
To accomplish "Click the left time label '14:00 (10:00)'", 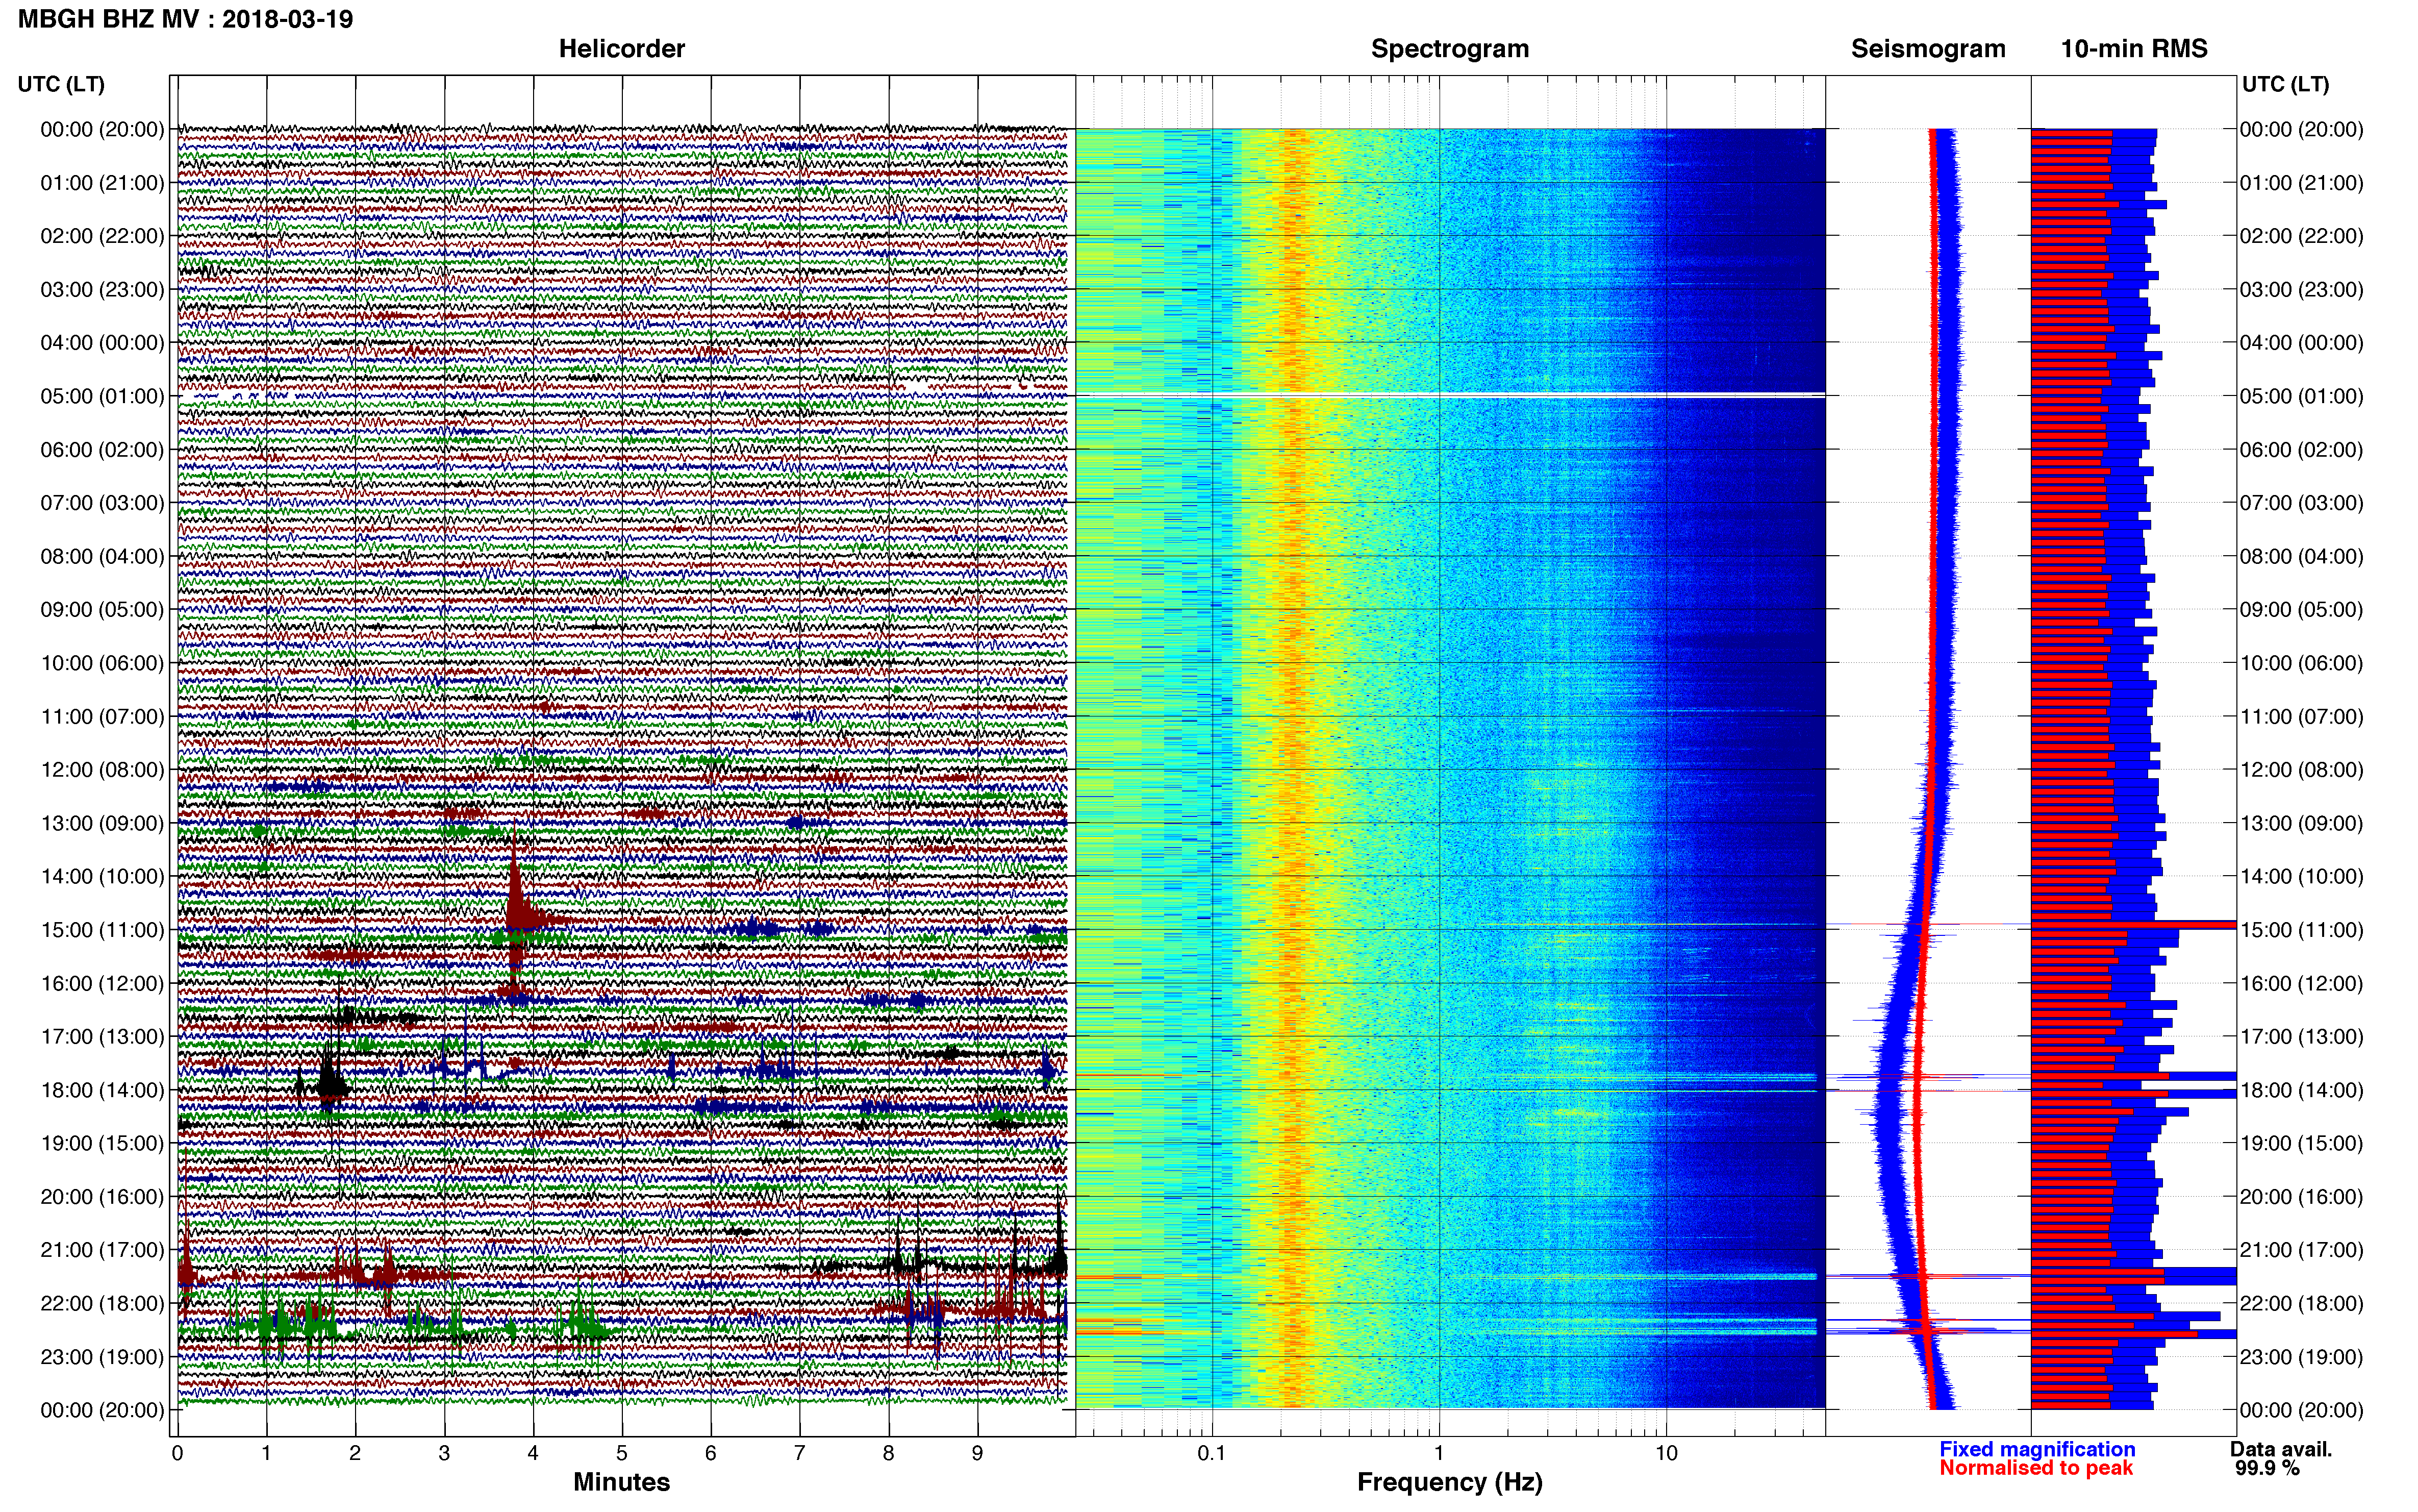I will tap(102, 876).
